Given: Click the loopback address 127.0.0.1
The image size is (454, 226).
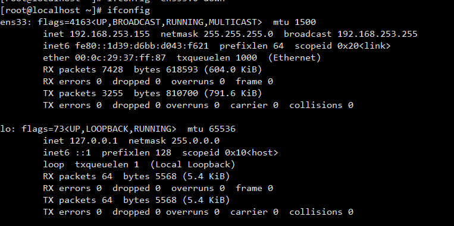Looking at the screenshot, I should pyautogui.click(x=93, y=141).
